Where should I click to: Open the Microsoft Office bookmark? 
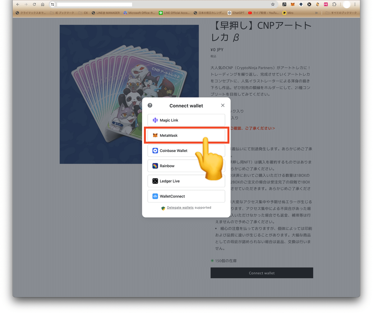pyautogui.click(x=139, y=13)
